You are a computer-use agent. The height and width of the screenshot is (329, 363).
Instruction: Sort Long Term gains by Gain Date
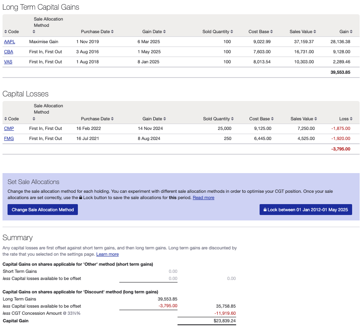click(154, 31)
